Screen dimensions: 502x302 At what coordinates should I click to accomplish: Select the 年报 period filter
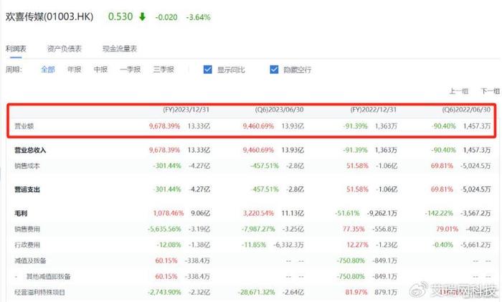(75, 70)
